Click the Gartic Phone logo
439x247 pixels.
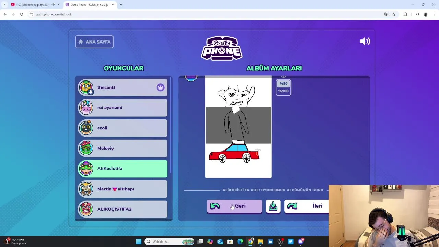[222, 48]
